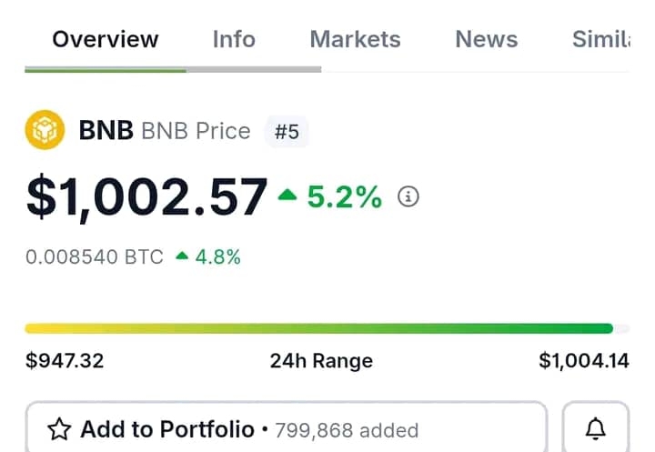Open price alerts with the bell icon
Screen dimensions: 655x452
pyautogui.click(x=596, y=429)
